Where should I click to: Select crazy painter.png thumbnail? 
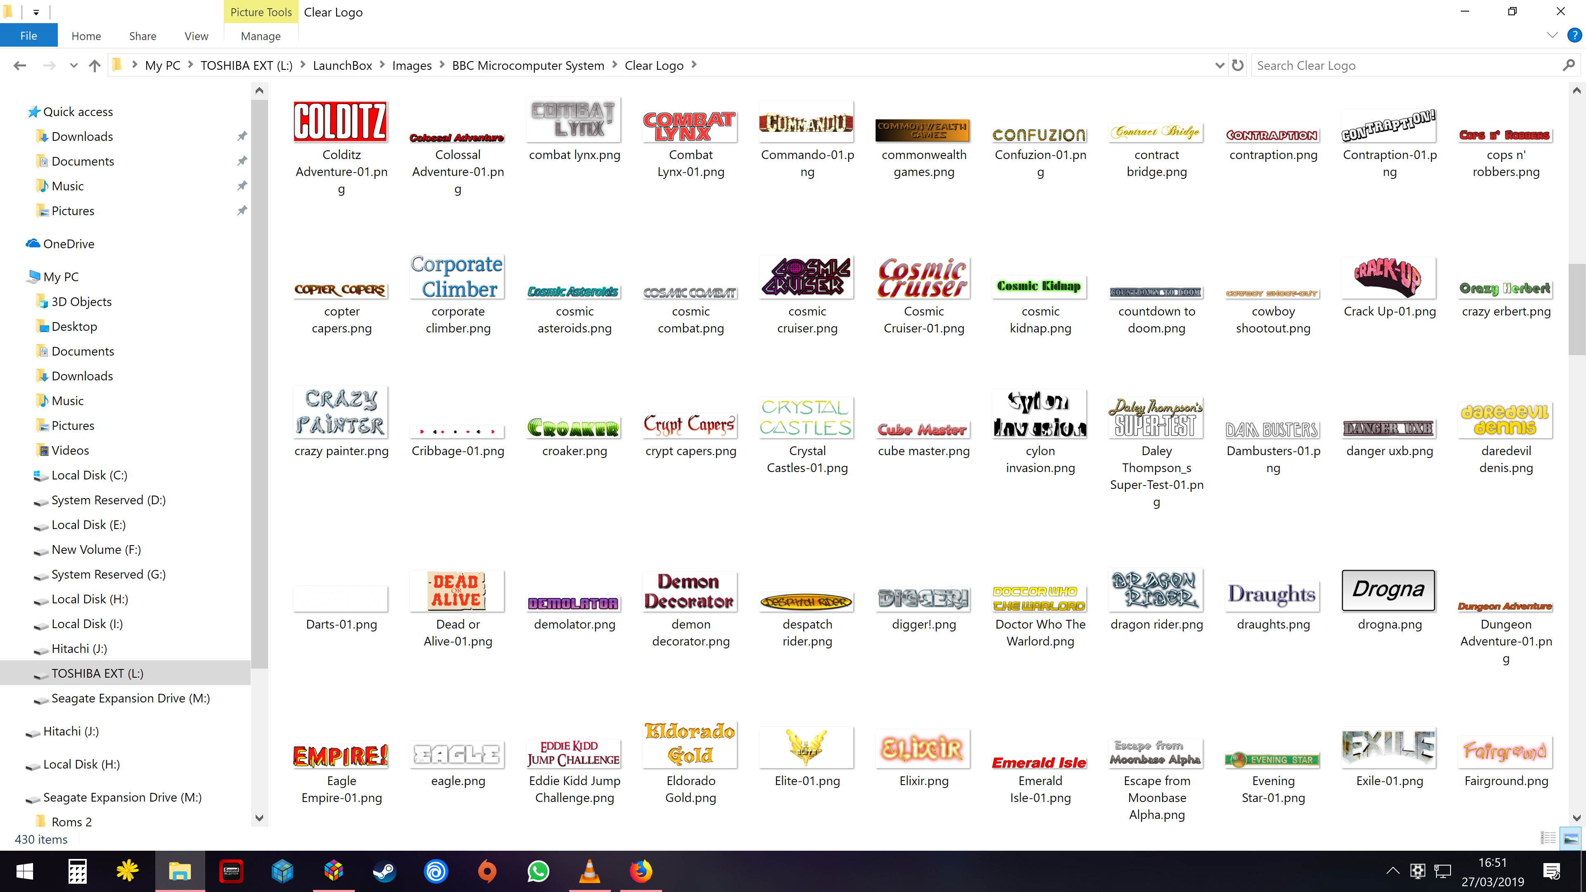click(341, 413)
